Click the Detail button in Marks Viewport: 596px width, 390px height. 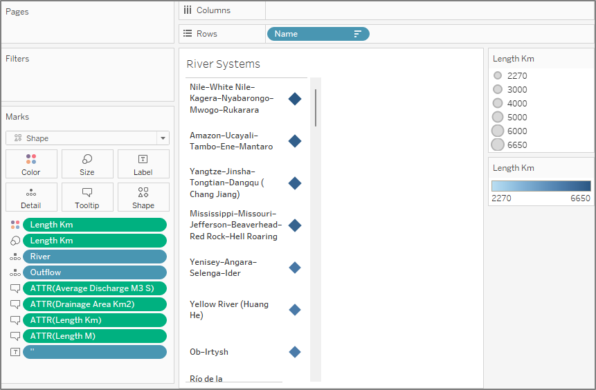pyautogui.click(x=31, y=197)
